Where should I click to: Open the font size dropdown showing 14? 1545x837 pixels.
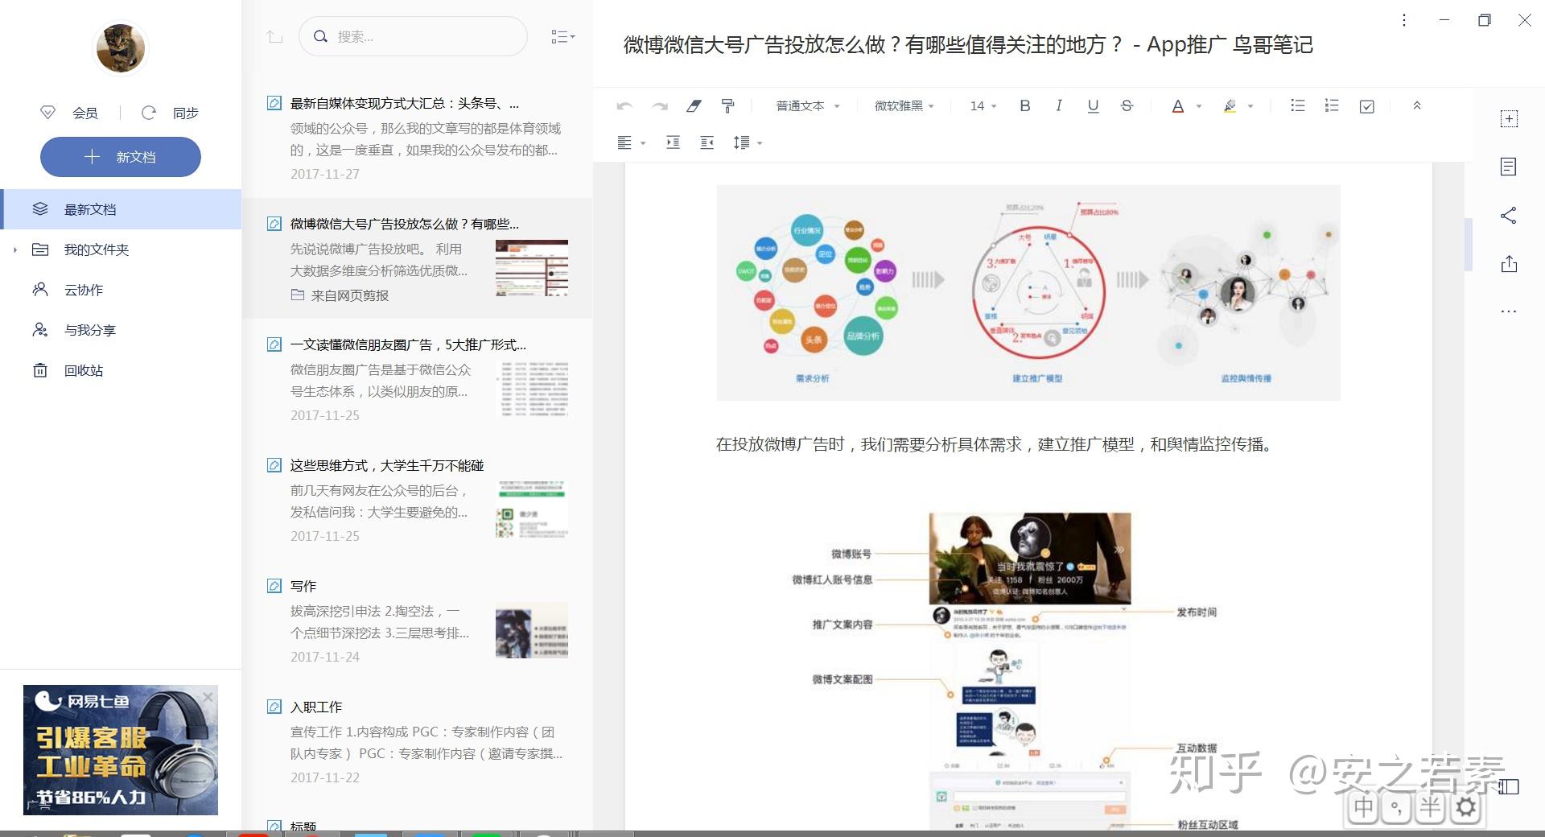click(x=981, y=105)
